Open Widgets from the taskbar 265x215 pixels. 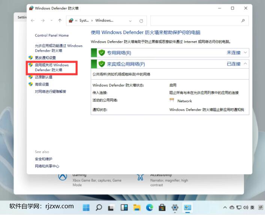coord(124,208)
